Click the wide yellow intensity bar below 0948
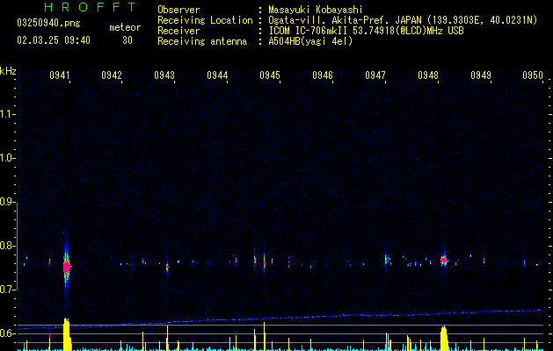The width and height of the screenshot is (553, 351). pyautogui.click(x=444, y=339)
